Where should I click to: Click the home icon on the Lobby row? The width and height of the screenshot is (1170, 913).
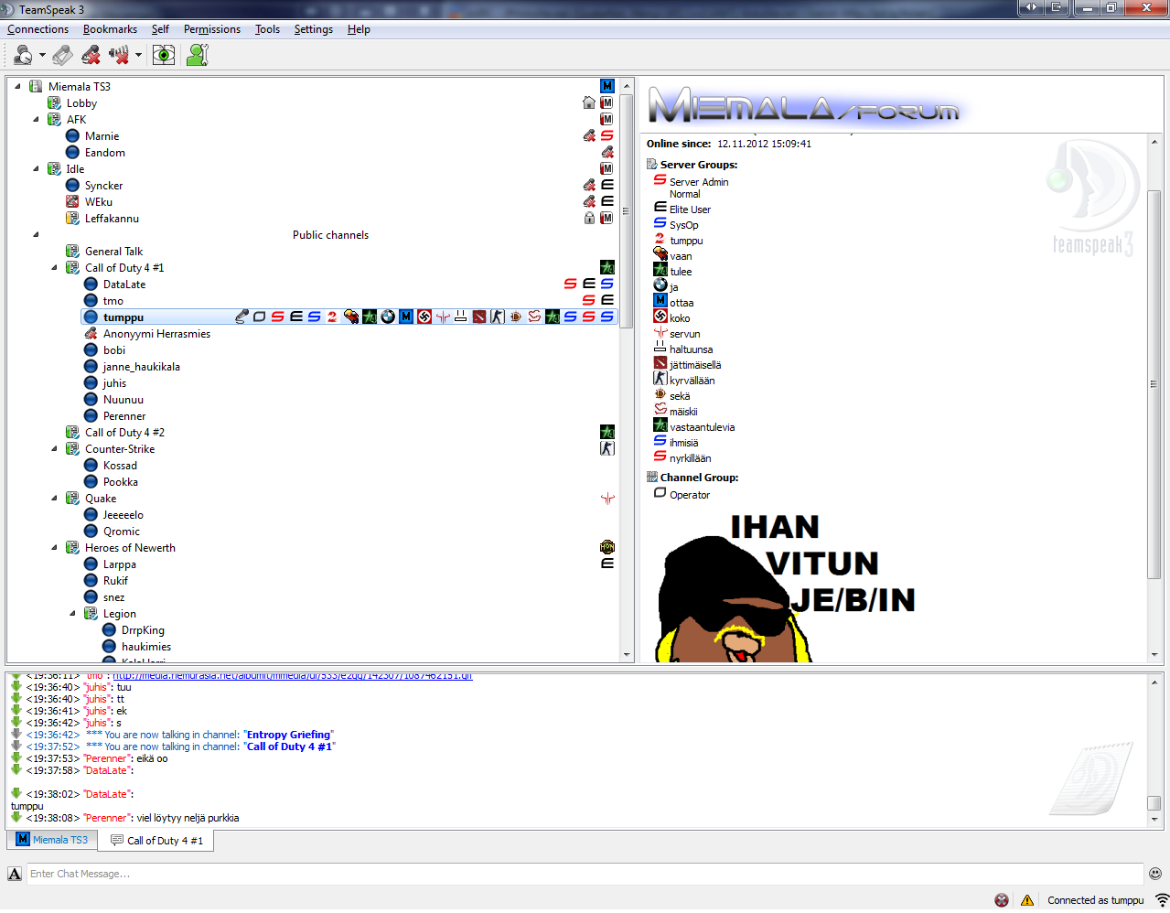[x=589, y=103]
